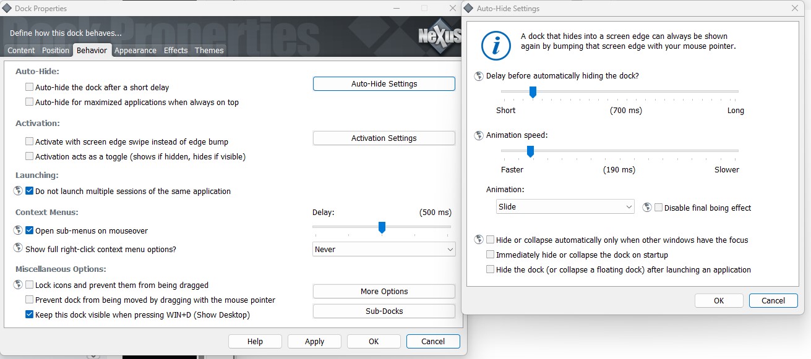Uncheck 'Keep this dock visible when pressing WIN+D'

click(x=29, y=315)
